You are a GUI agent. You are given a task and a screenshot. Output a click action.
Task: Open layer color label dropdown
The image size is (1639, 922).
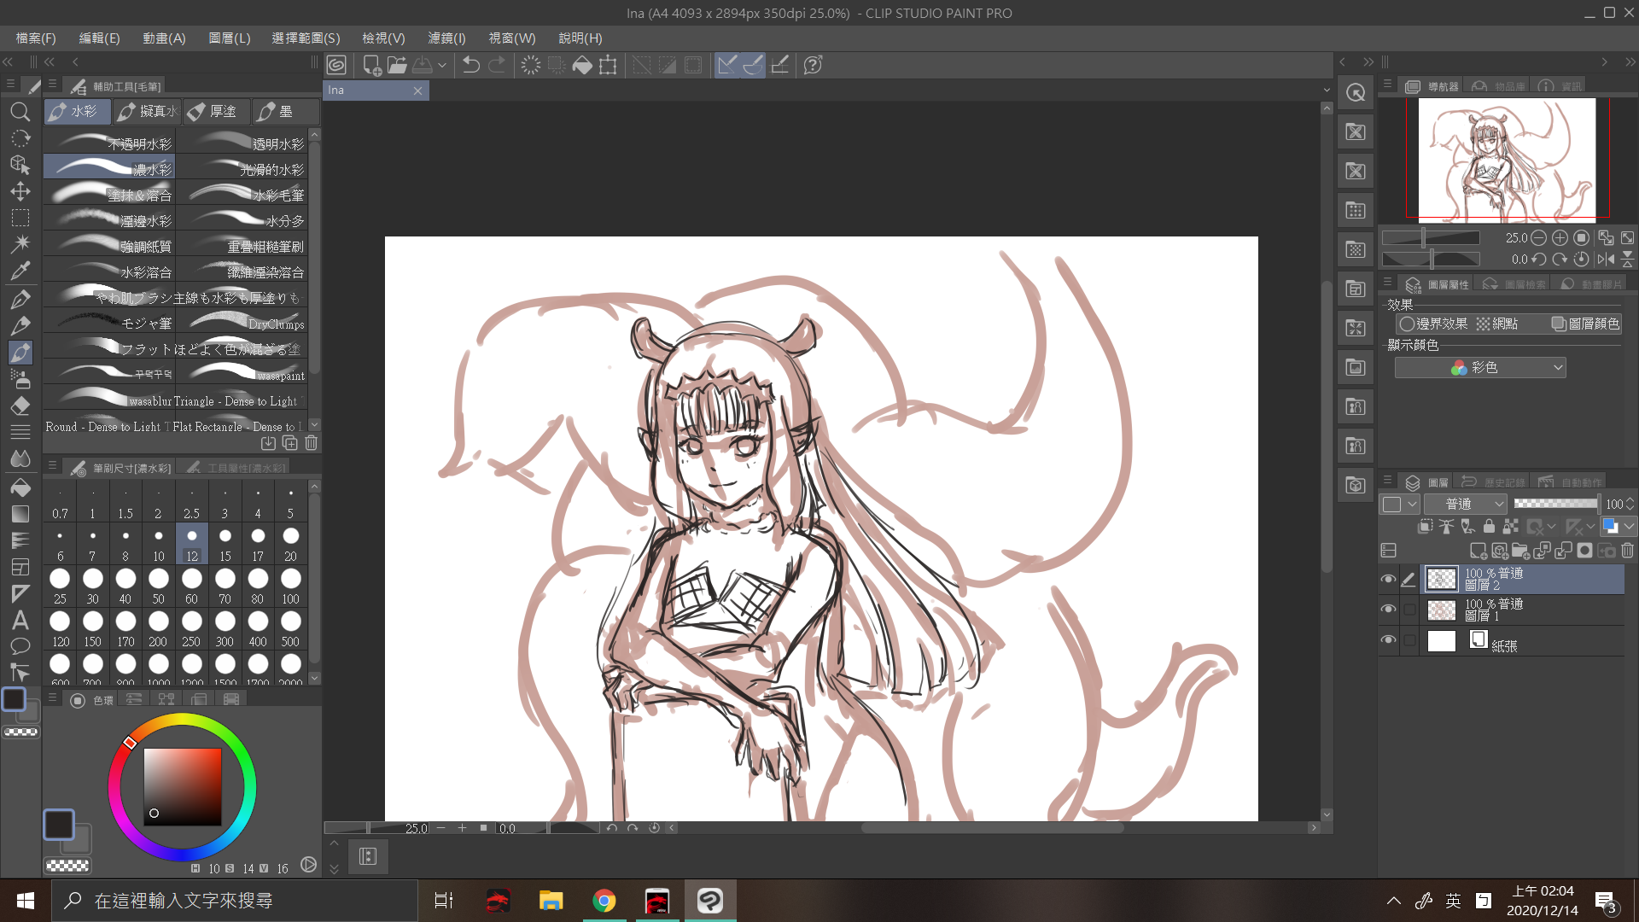pos(1400,504)
